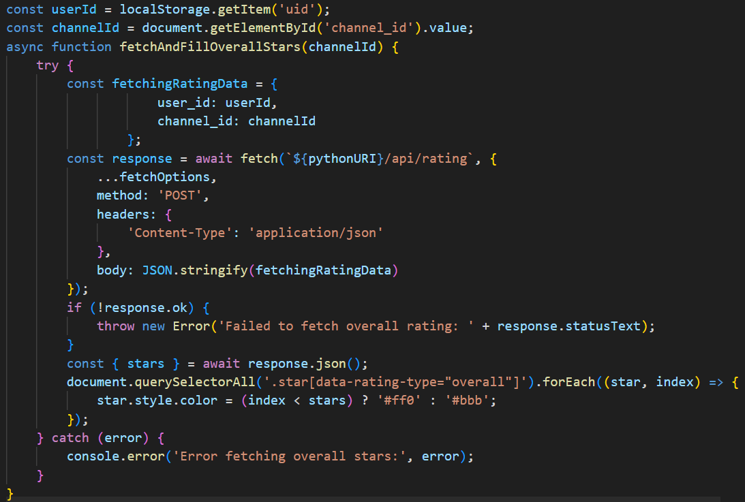The height and width of the screenshot is (502, 745).
Task: Click the destructured stars variable
Action: click(x=145, y=363)
